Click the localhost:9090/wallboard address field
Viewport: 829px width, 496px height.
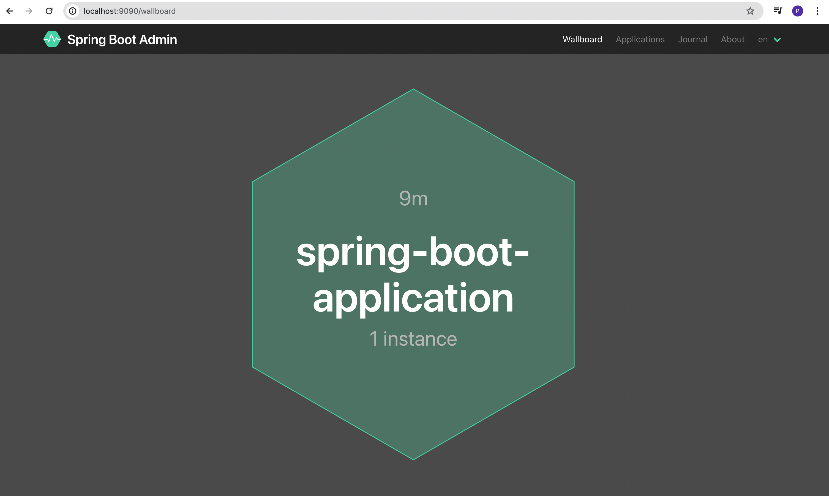402,11
